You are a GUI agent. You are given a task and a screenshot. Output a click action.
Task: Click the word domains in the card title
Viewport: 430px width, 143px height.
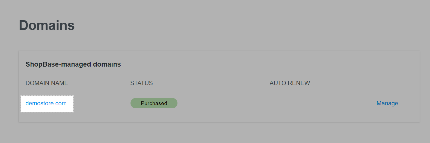[x=107, y=64]
